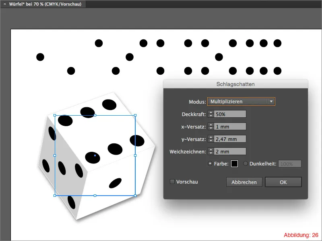Click the Deckkraft stepper arrows
Screen dimensions: 322x241
coord(211,114)
